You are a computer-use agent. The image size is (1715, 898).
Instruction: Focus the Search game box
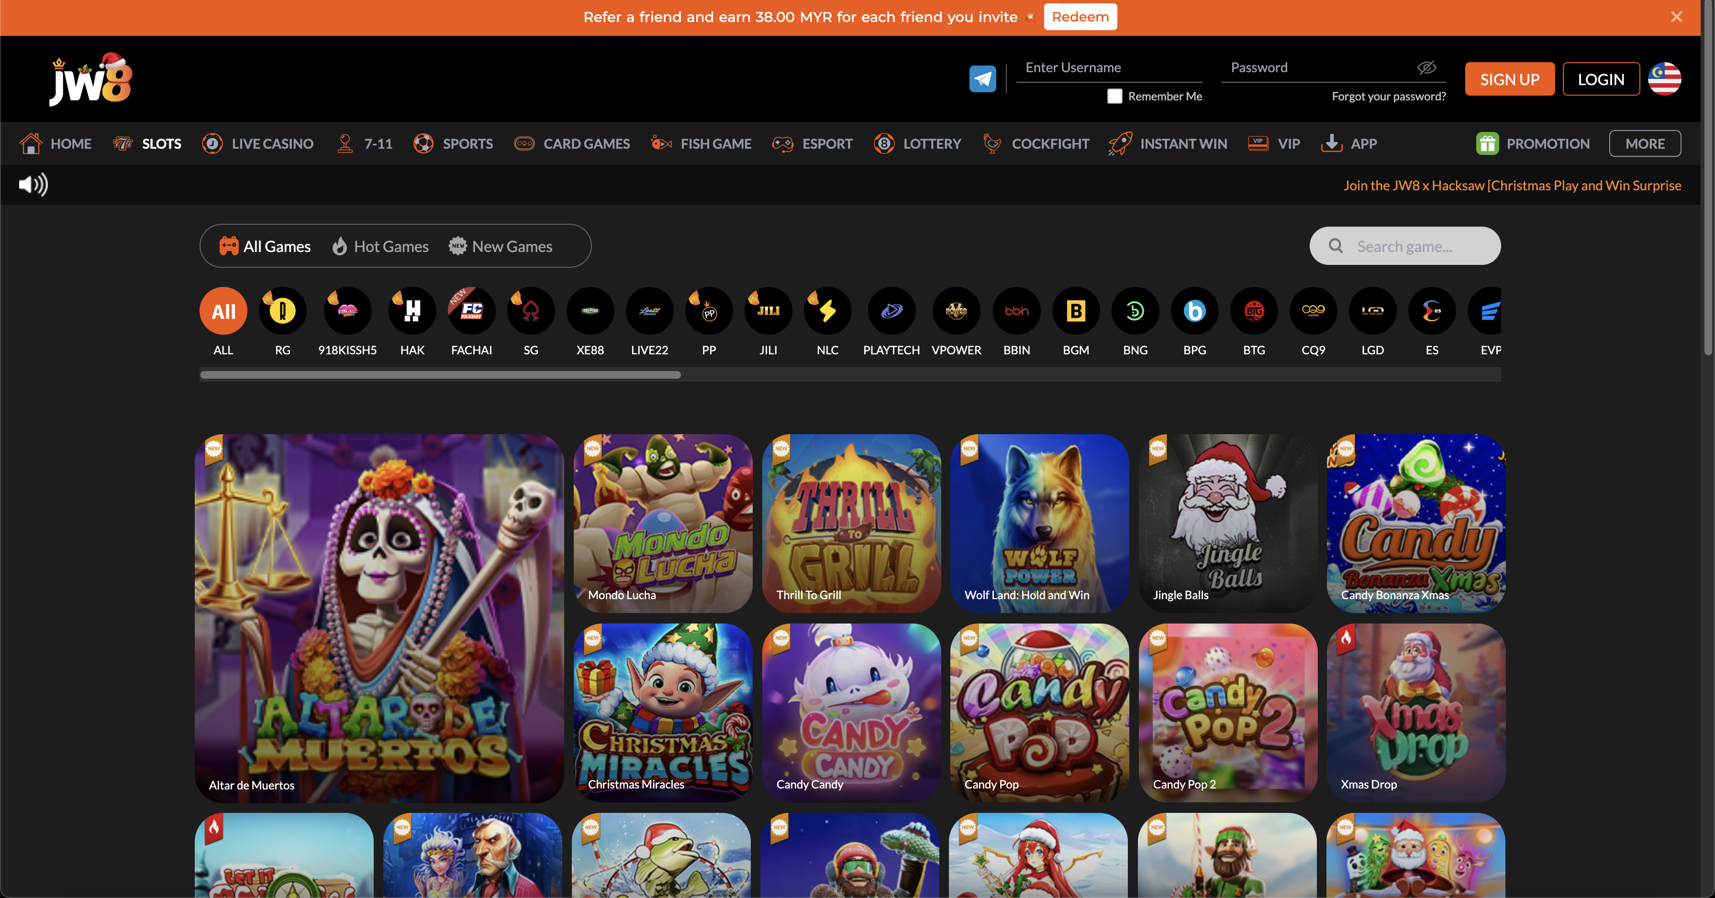click(1405, 246)
